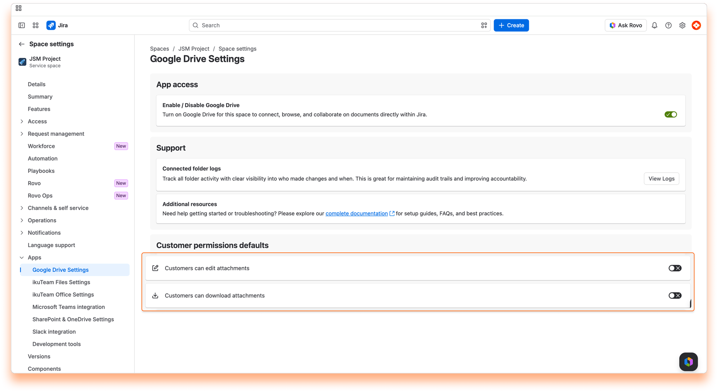
Task: Expand Channels & self service section
Action: click(x=22, y=208)
